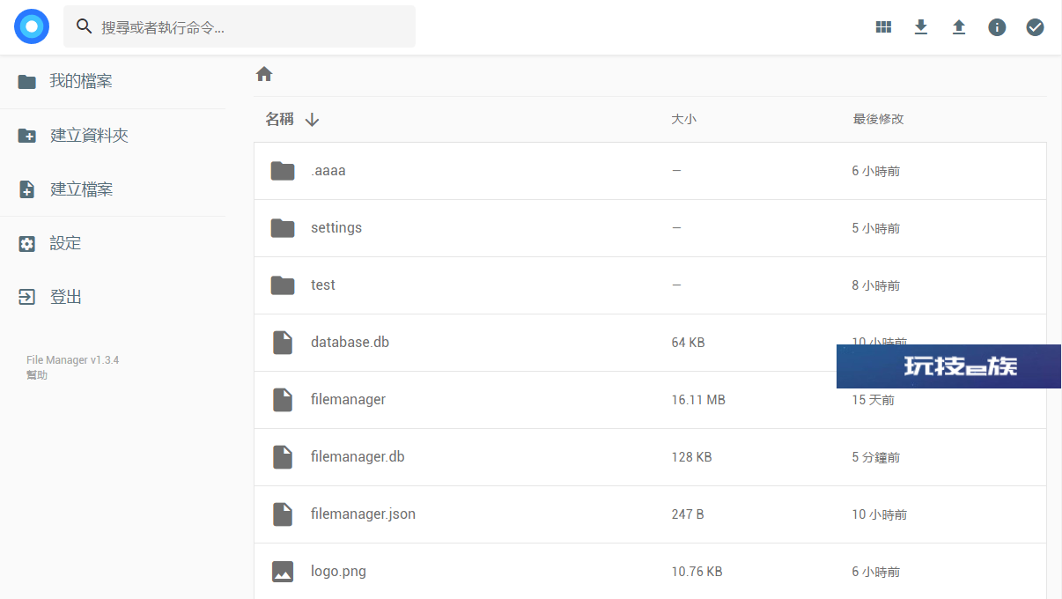Click the 247 B size value
This screenshot has width=1062, height=599.
(x=688, y=514)
